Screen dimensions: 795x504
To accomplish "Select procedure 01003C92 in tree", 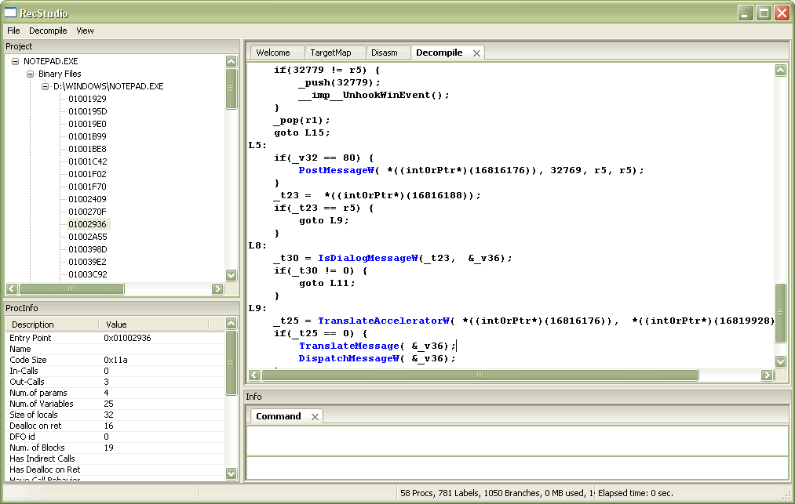I will [x=88, y=274].
